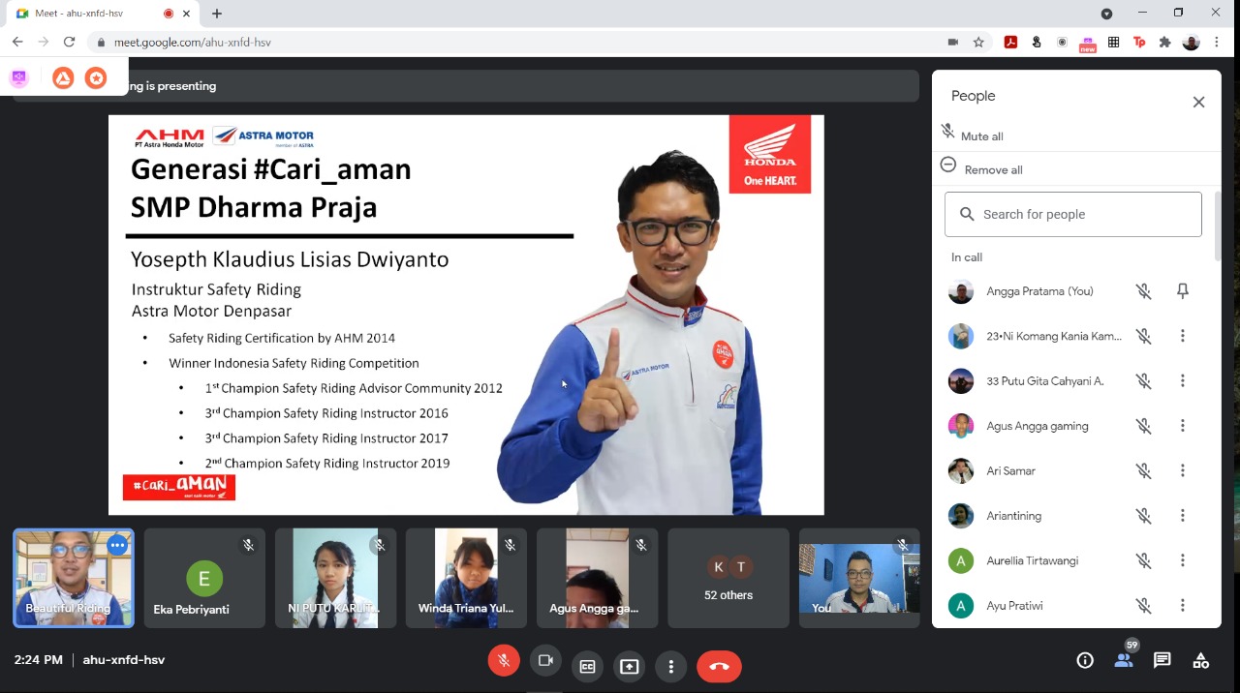Click muted mic icon for 33 Putu Gita Cahyani
The width and height of the screenshot is (1240, 693).
click(x=1144, y=381)
